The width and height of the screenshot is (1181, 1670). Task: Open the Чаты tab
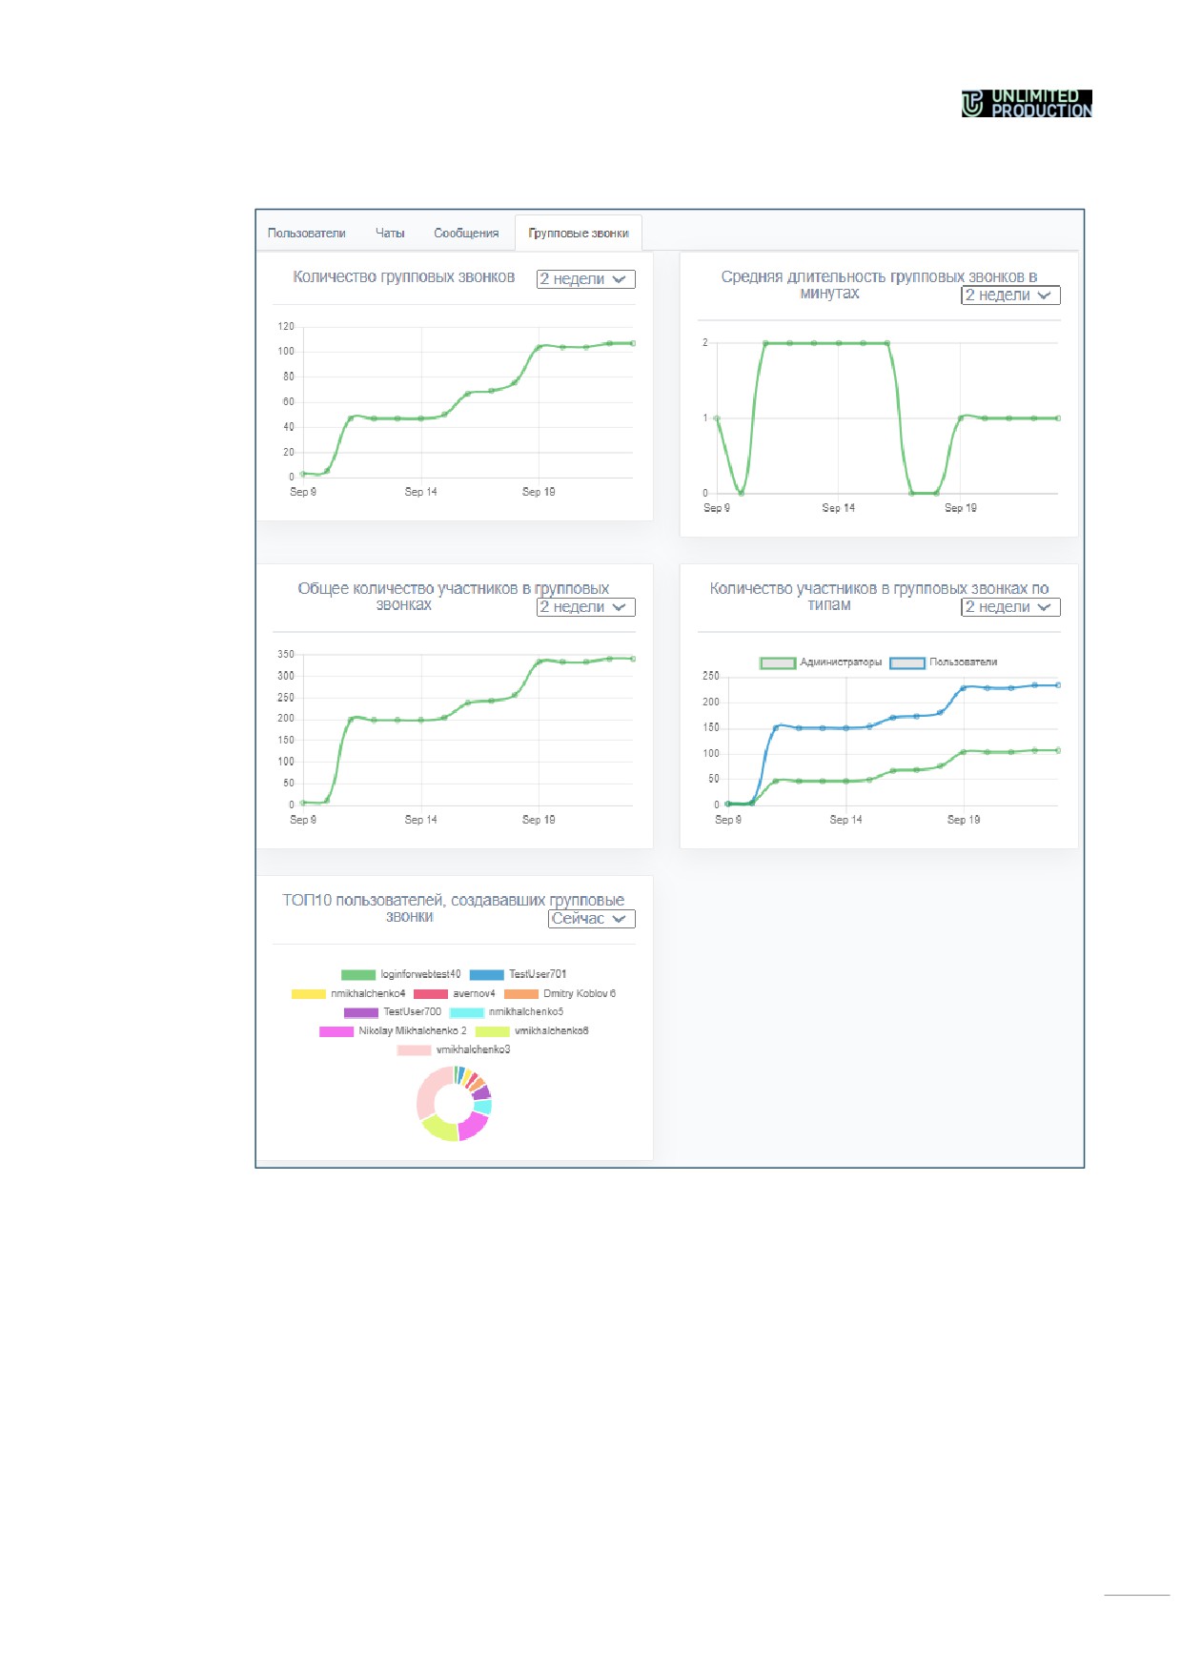(390, 234)
